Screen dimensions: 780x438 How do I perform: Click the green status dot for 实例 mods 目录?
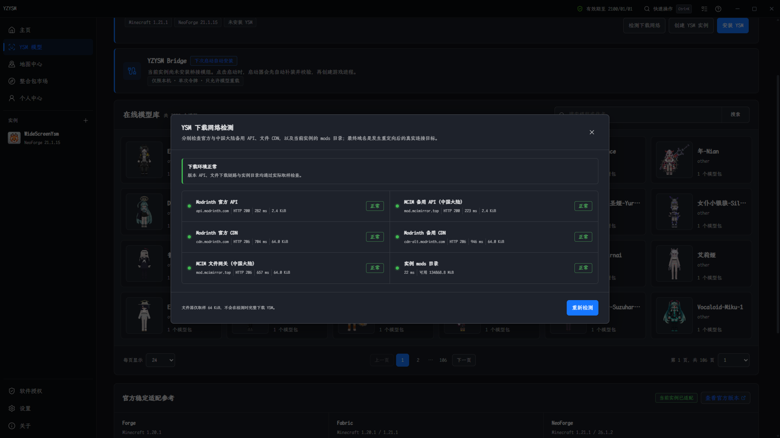click(397, 268)
